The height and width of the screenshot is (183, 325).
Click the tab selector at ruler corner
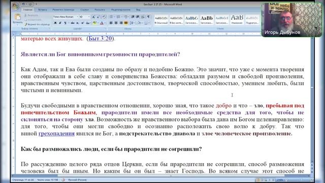point(14,34)
